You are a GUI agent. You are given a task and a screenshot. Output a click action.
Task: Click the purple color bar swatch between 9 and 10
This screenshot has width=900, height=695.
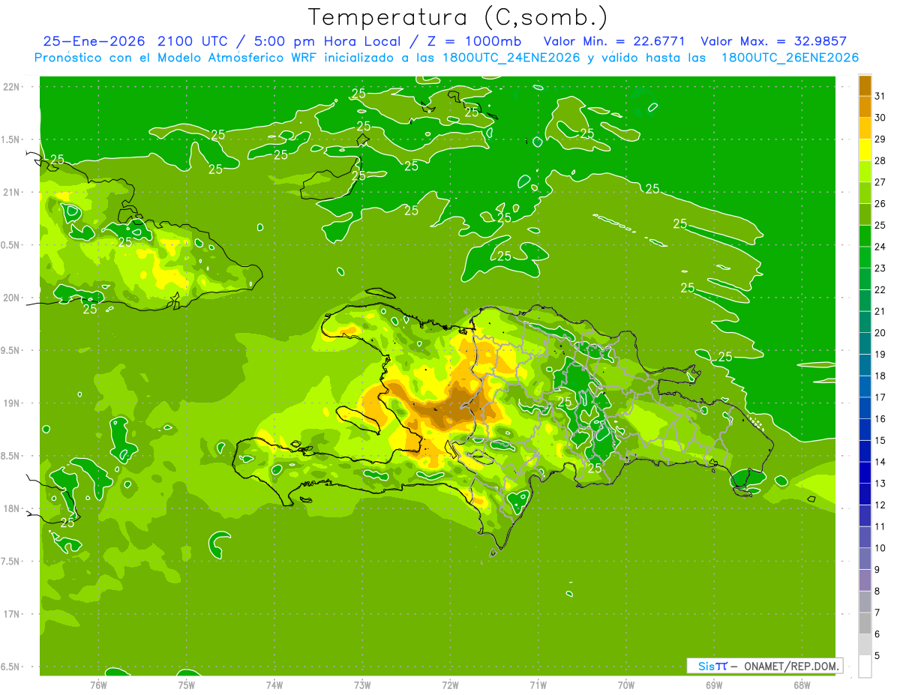click(865, 559)
